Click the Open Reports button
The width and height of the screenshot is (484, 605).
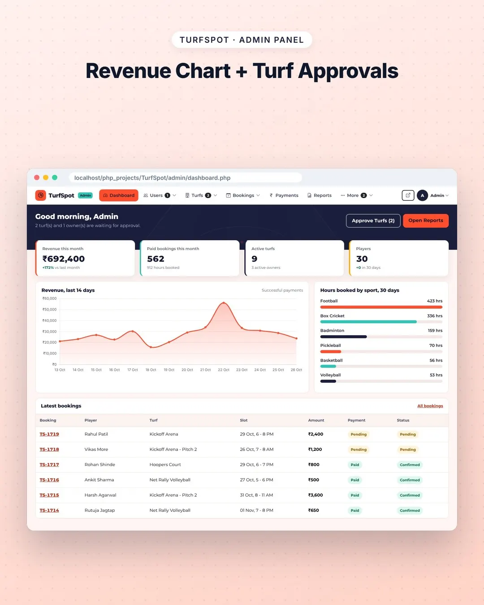(426, 220)
